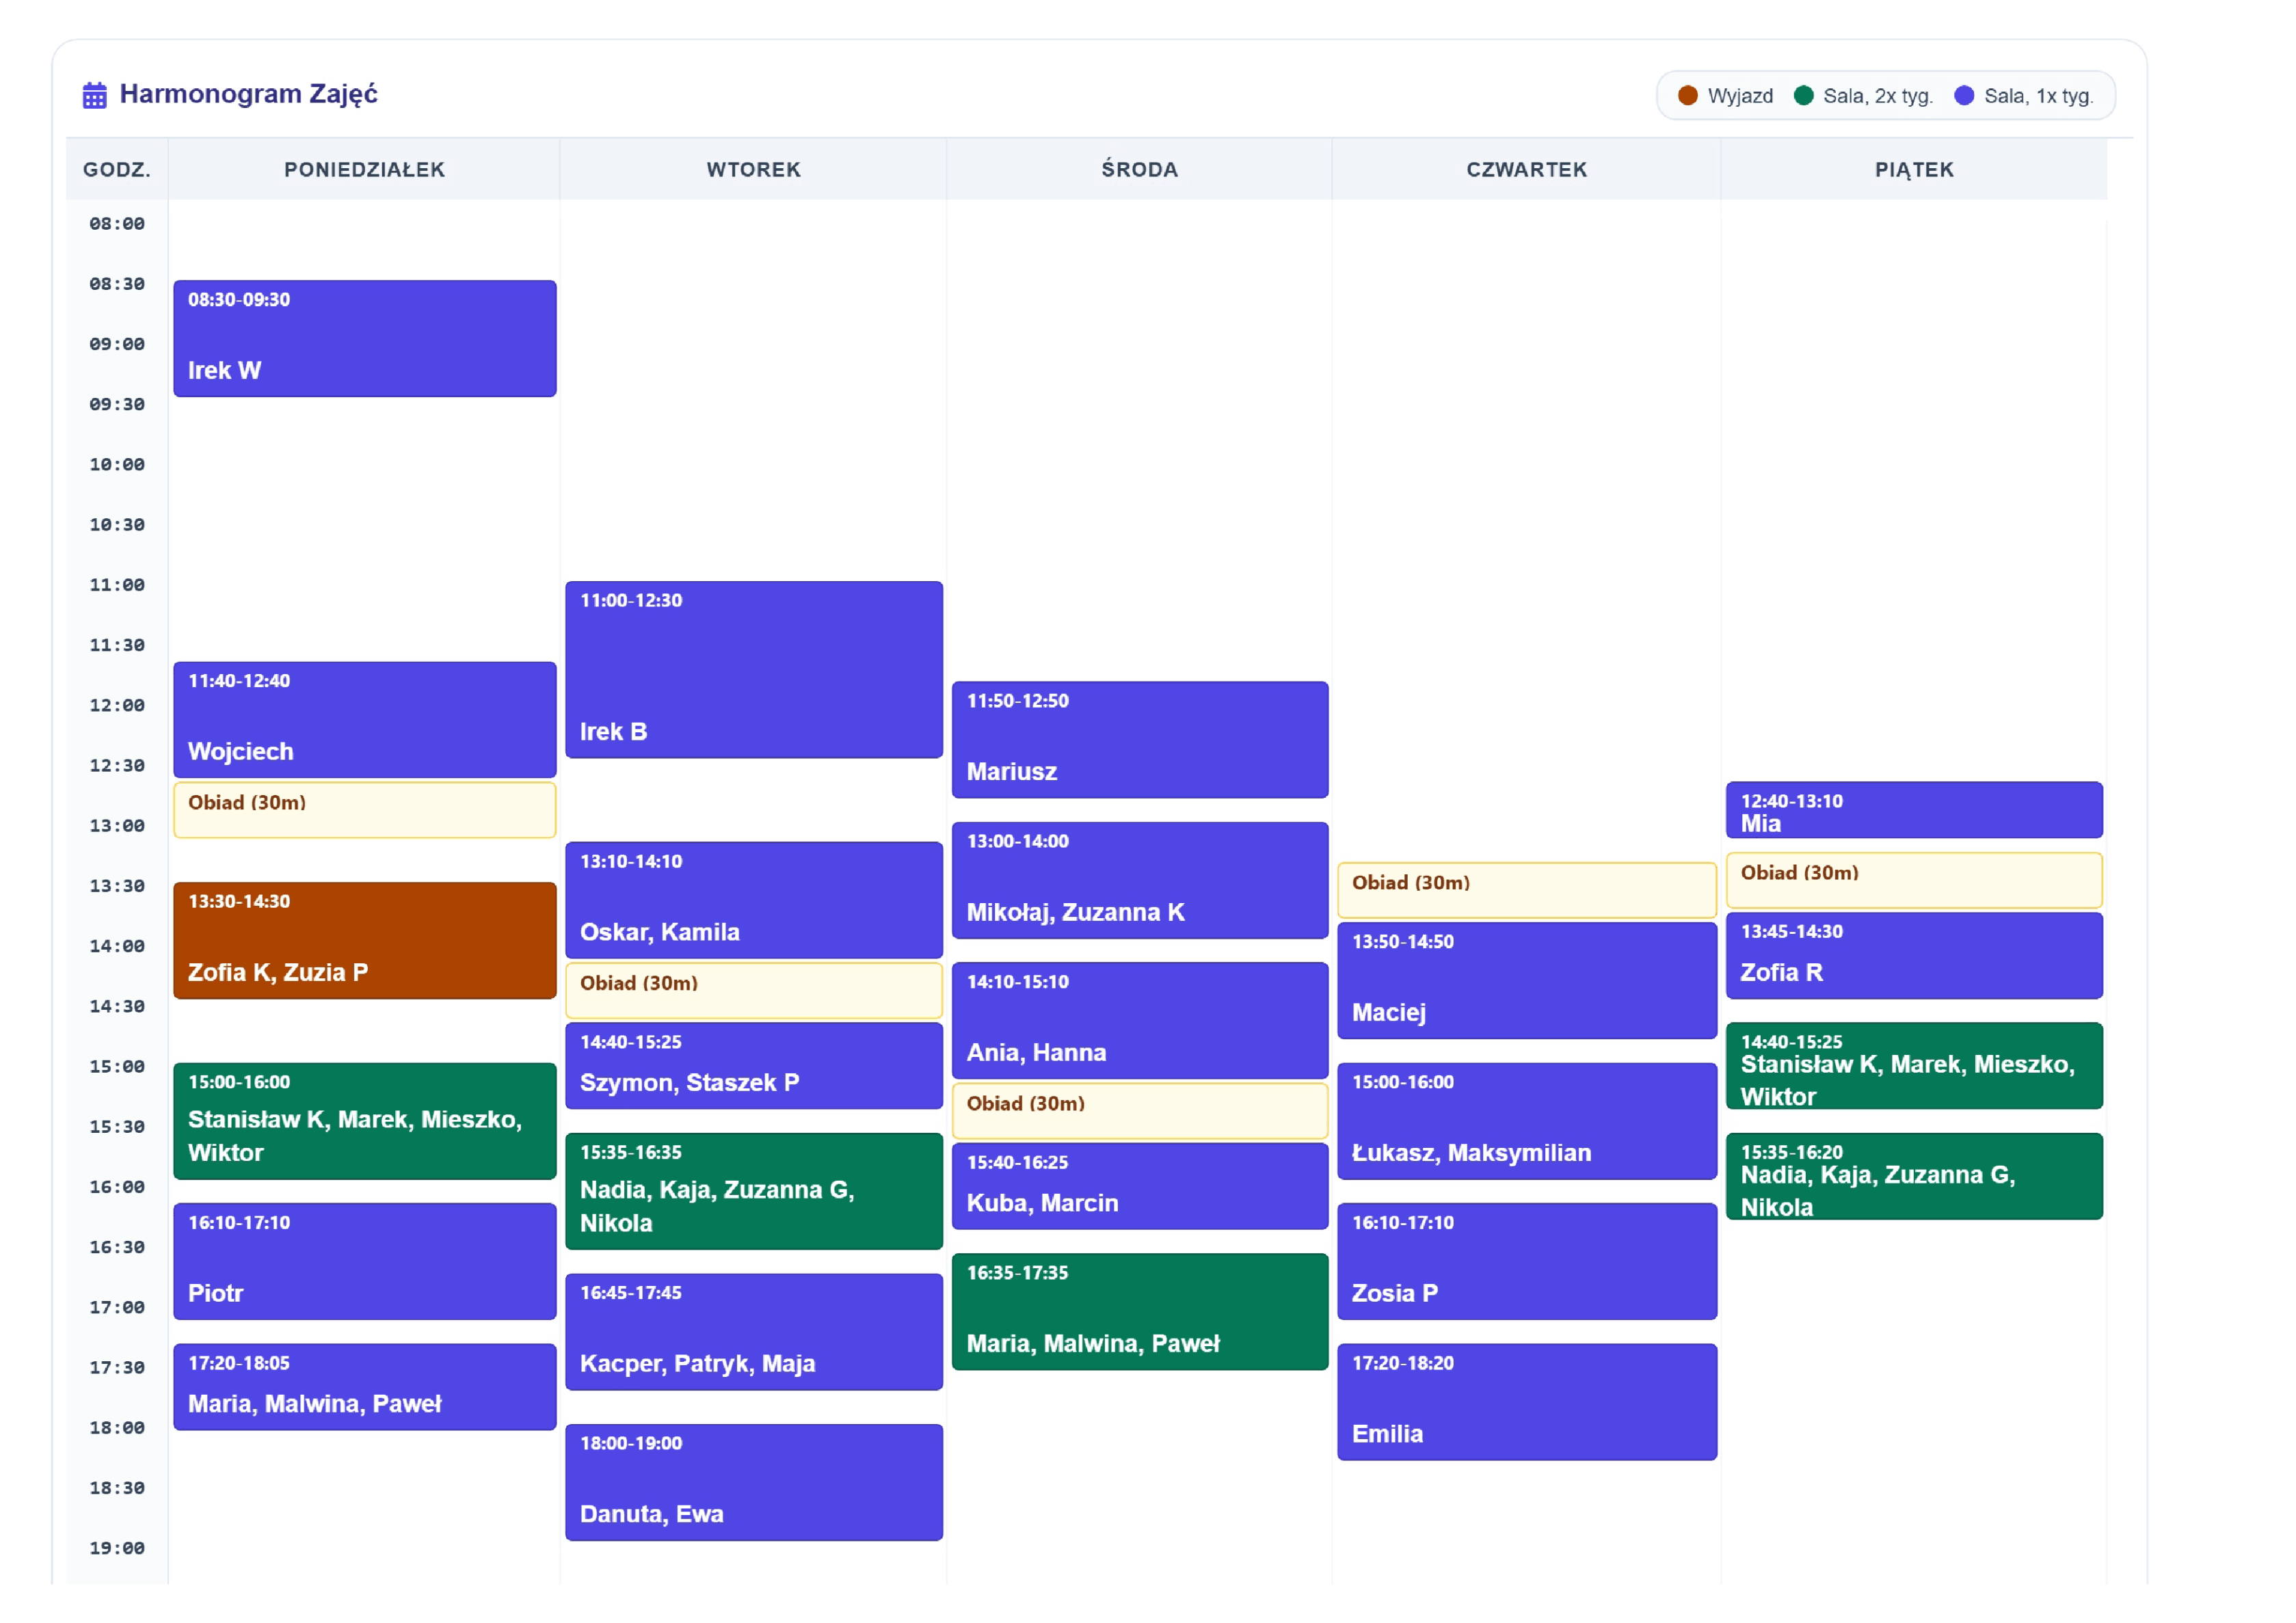
Task: Click the green Sala, 2x tyg. legend dot
Action: point(1803,95)
